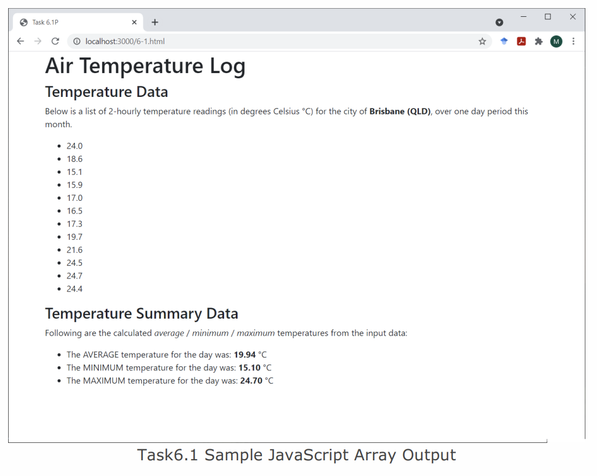
Task: Click the blue extension icon in toolbar
Action: tap(504, 41)
